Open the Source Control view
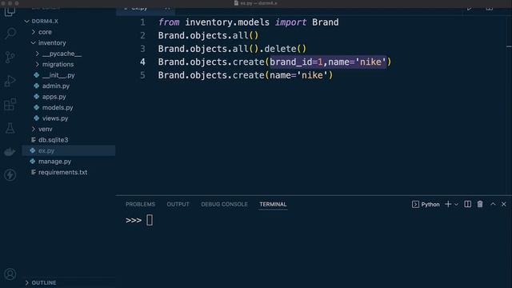This screenshot has width=512, height=288. pos(10,57)
